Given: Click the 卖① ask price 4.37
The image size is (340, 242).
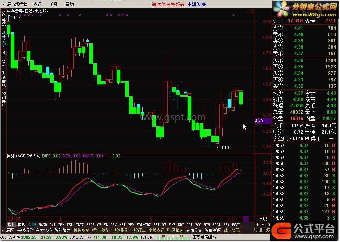Looking at the screenshot, I should [299, 53].
